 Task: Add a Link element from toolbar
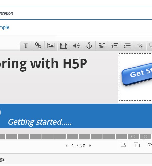38,46
